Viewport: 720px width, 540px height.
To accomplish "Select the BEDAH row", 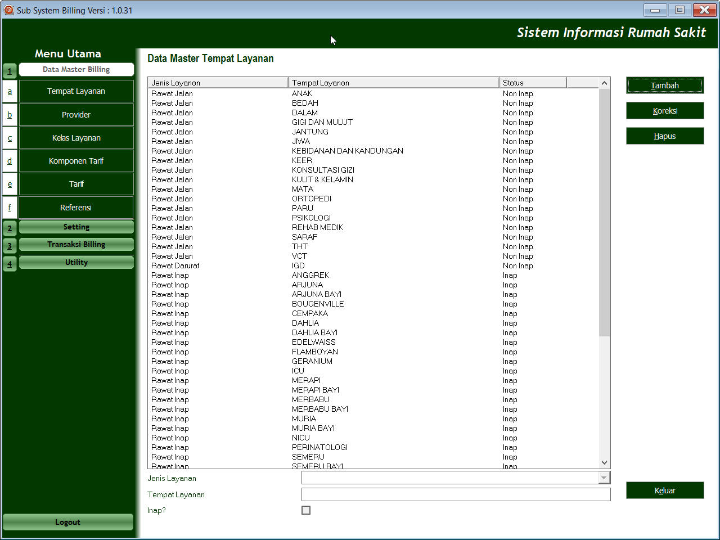I will tap(373, 103).
